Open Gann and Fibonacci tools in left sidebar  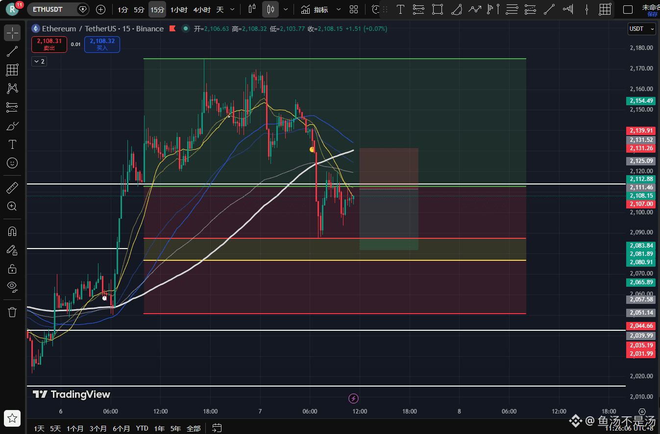pyautogui.click(x=12, y=70)
